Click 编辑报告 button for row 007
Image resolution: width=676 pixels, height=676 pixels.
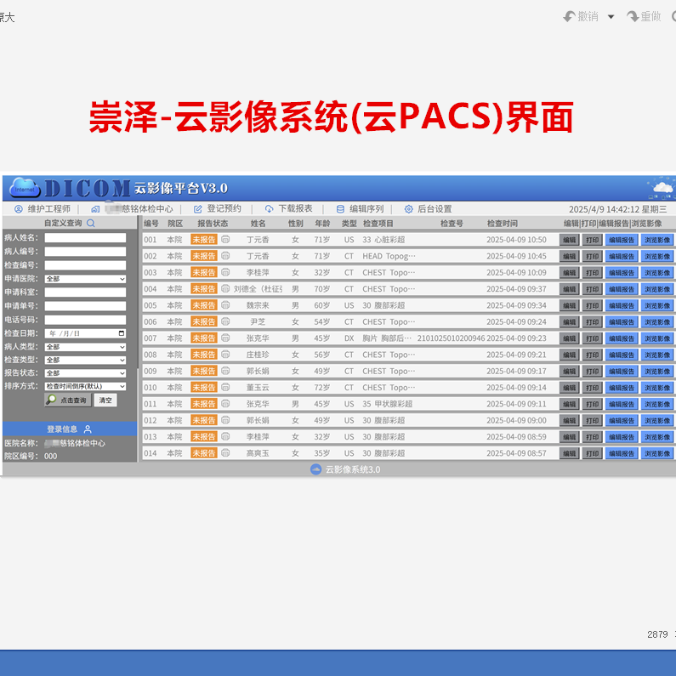point(622,338)
